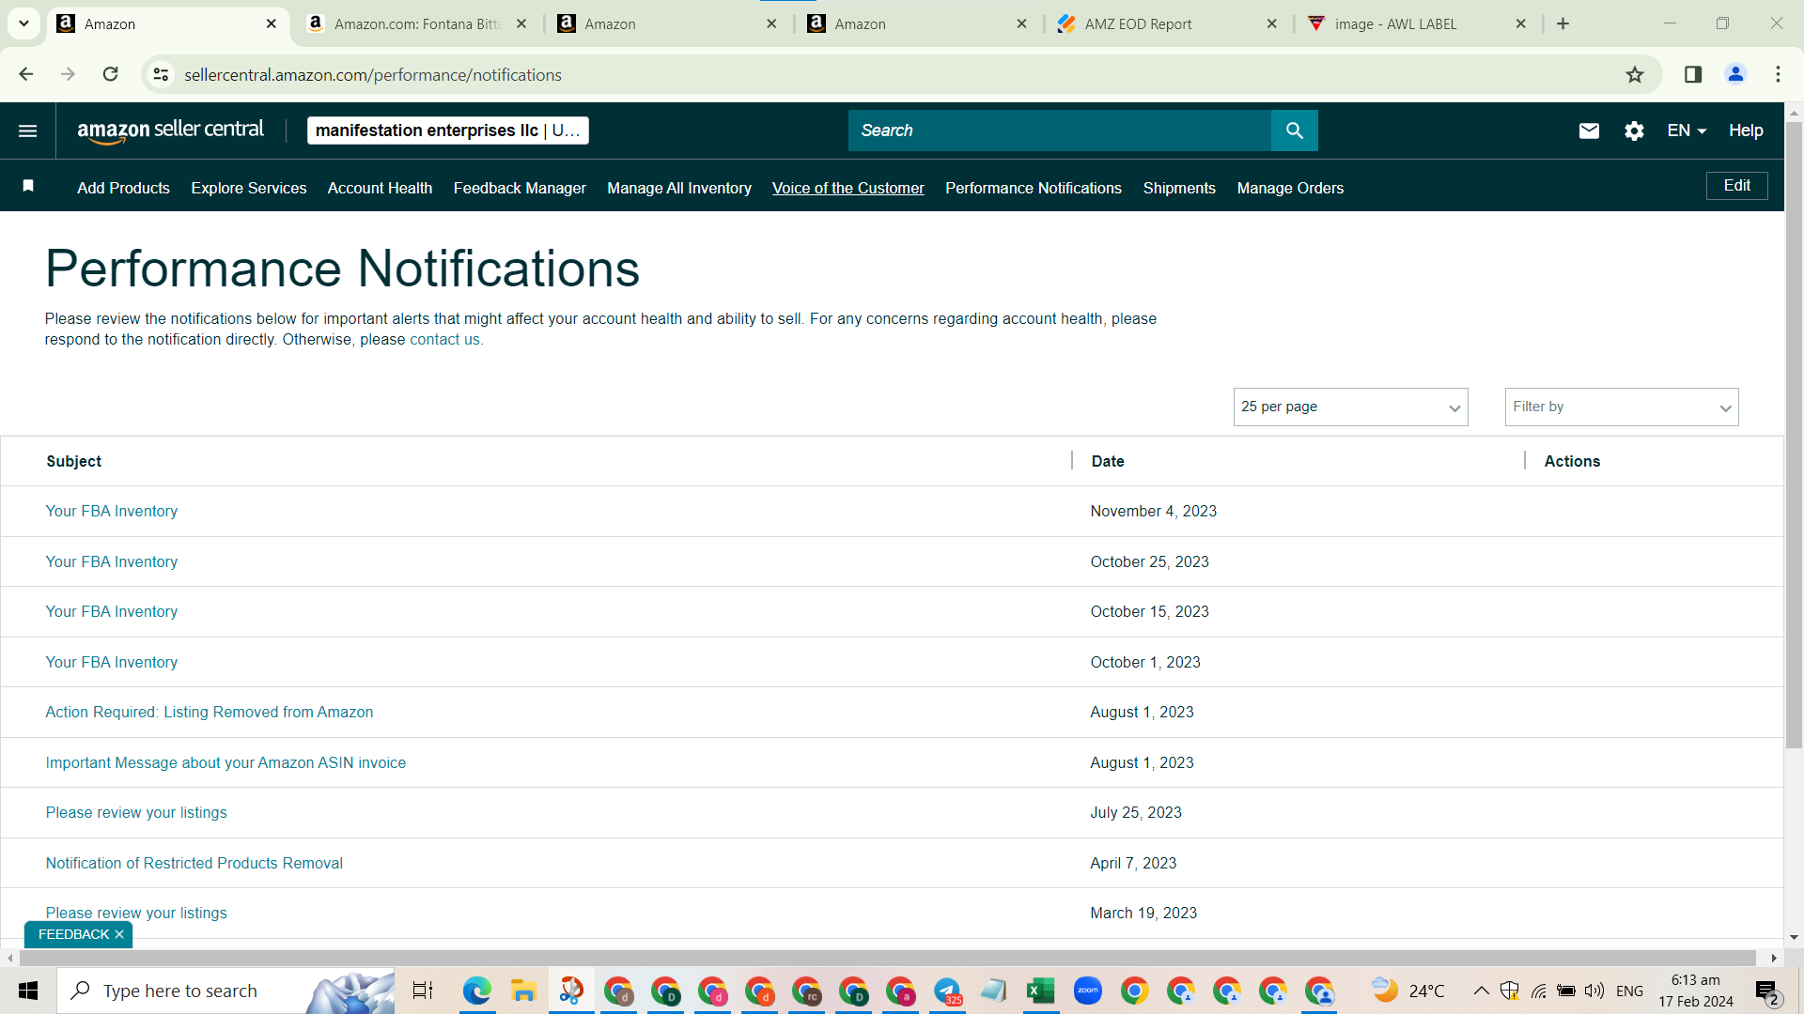Viewport: 1804px width, 1014px height.
Task: Open Notification of Restricted Products Removal
Action: 194,863
